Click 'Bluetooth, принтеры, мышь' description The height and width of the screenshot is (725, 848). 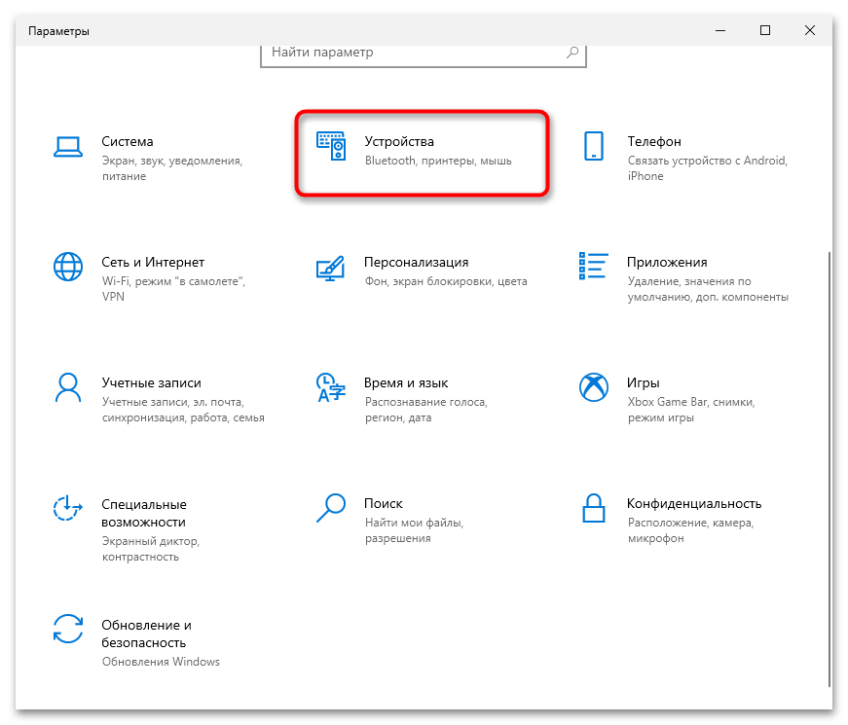(438, 161)
